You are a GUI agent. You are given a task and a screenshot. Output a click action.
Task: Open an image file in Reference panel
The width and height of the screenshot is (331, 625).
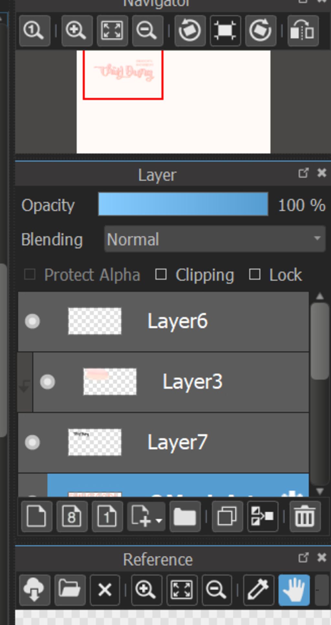(x=70, y=590)
